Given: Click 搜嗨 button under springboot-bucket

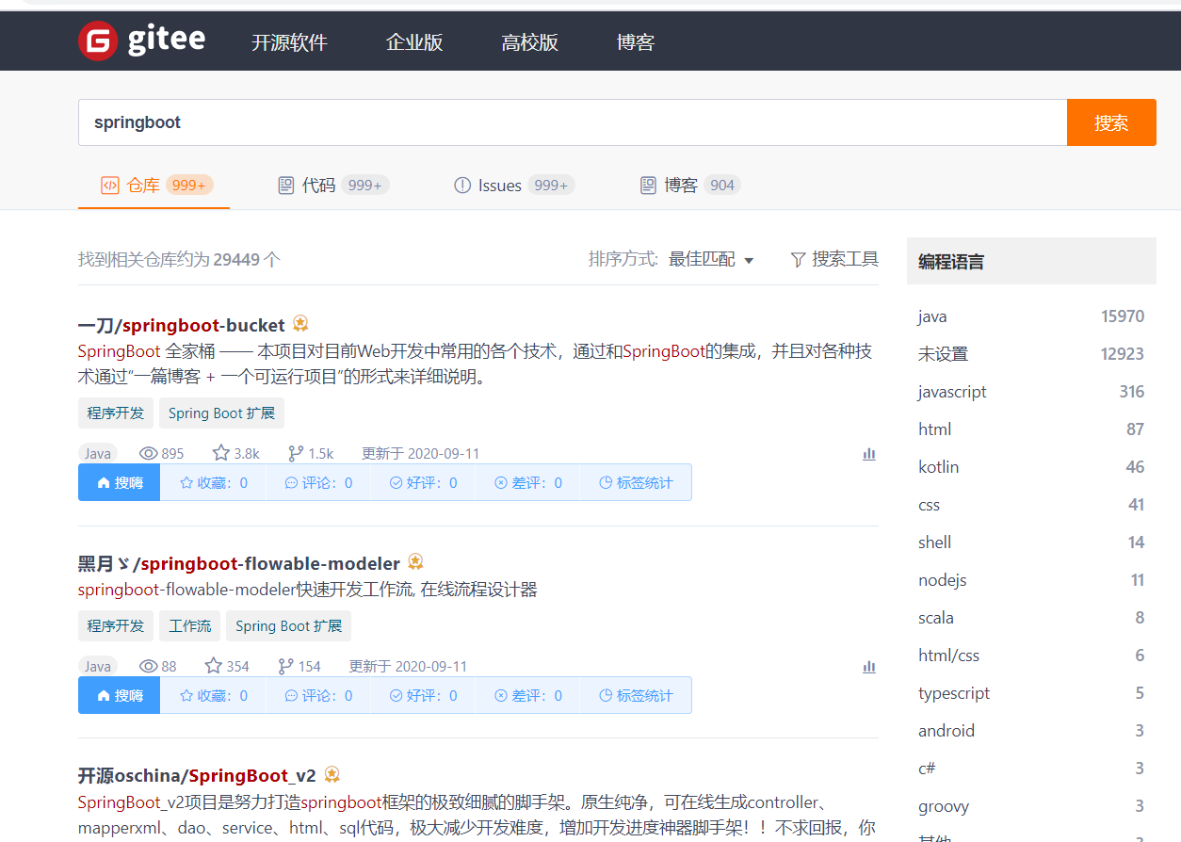Looking at the screenshot, I should [120, 482].
